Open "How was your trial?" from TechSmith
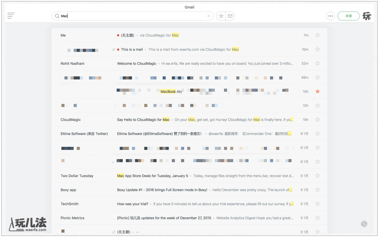 pos(189,204)
